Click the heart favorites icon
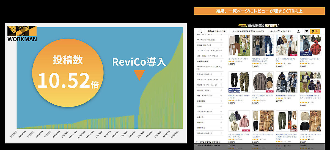Image resolution: width=330 pixels, height=150 pixels. [x=306, y=31]
